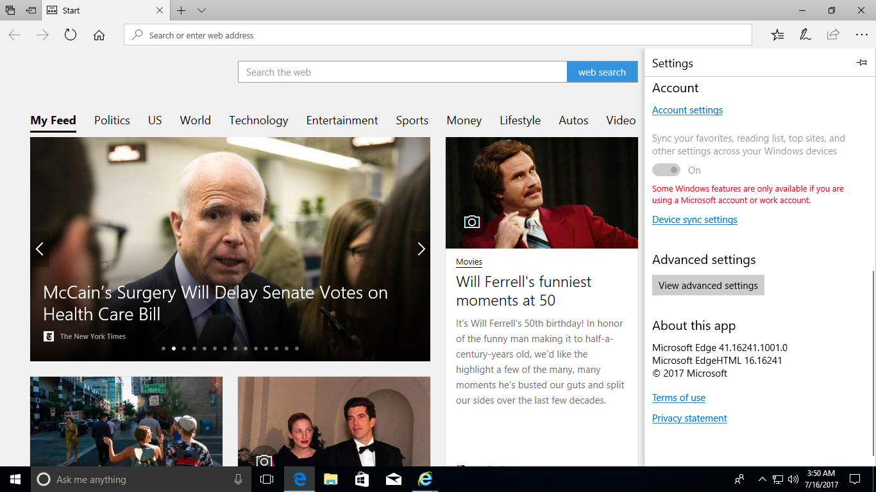The image size is (876, 492).
Task: Go forward with the forward arrow
Action: point(42,35)
